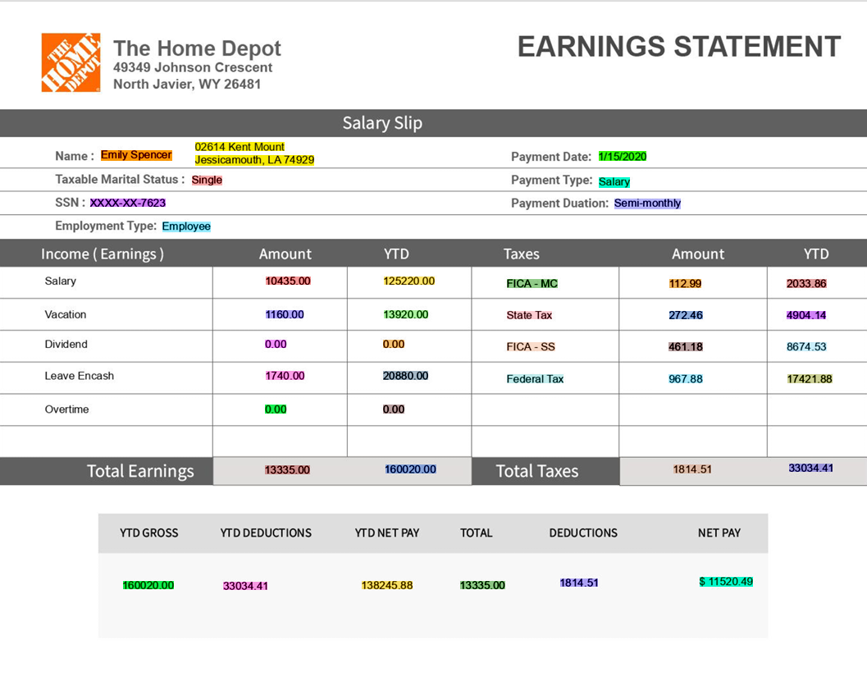Click the Single marital status value
Screen dimensions: 867x677
[x=207, y=180]
